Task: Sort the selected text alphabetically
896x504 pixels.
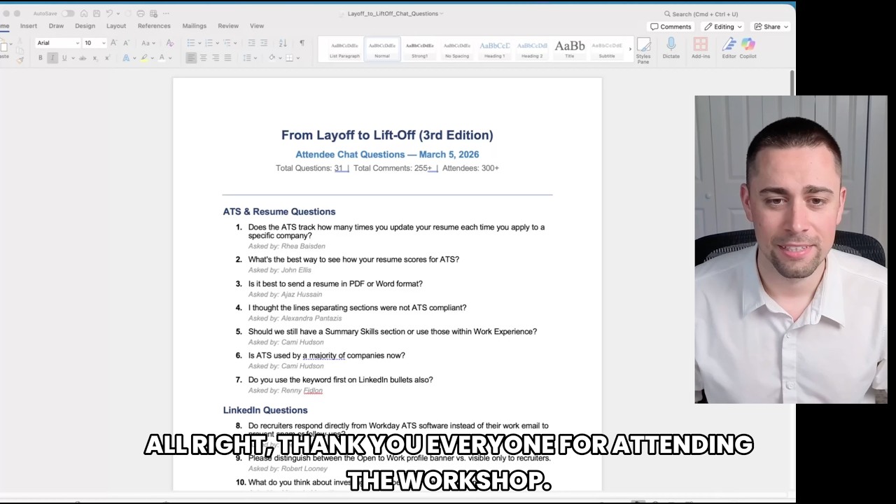Action: coord(283,43)
